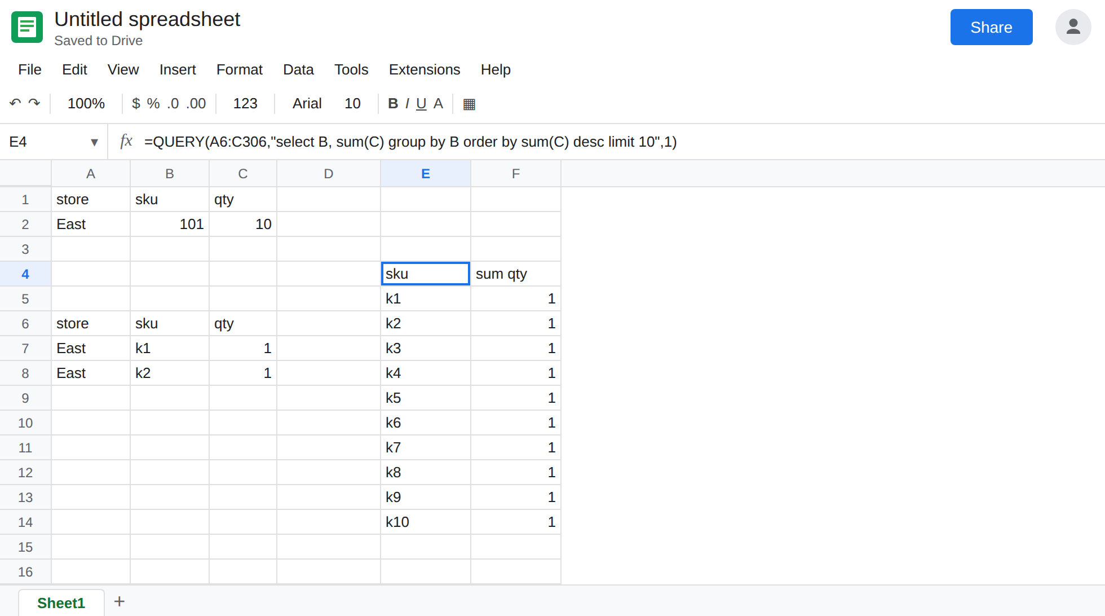Select column A header

tap(91, 174)
